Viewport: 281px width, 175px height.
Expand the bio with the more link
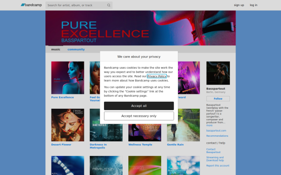pos(209,126)
